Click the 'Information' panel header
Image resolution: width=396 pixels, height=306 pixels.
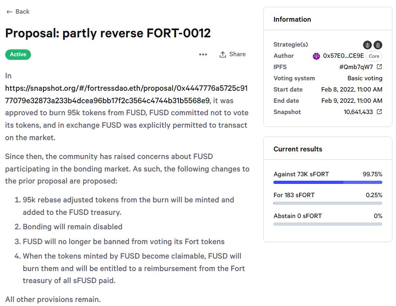click(x=292, y=19)
